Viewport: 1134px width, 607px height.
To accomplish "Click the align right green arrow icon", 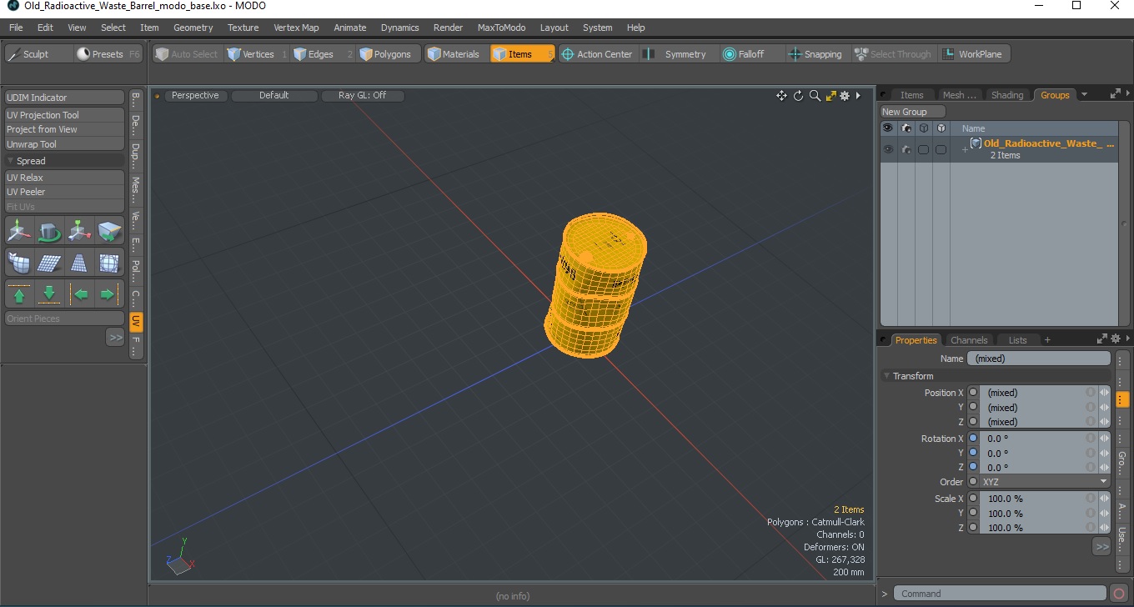I will coord(109,294).
